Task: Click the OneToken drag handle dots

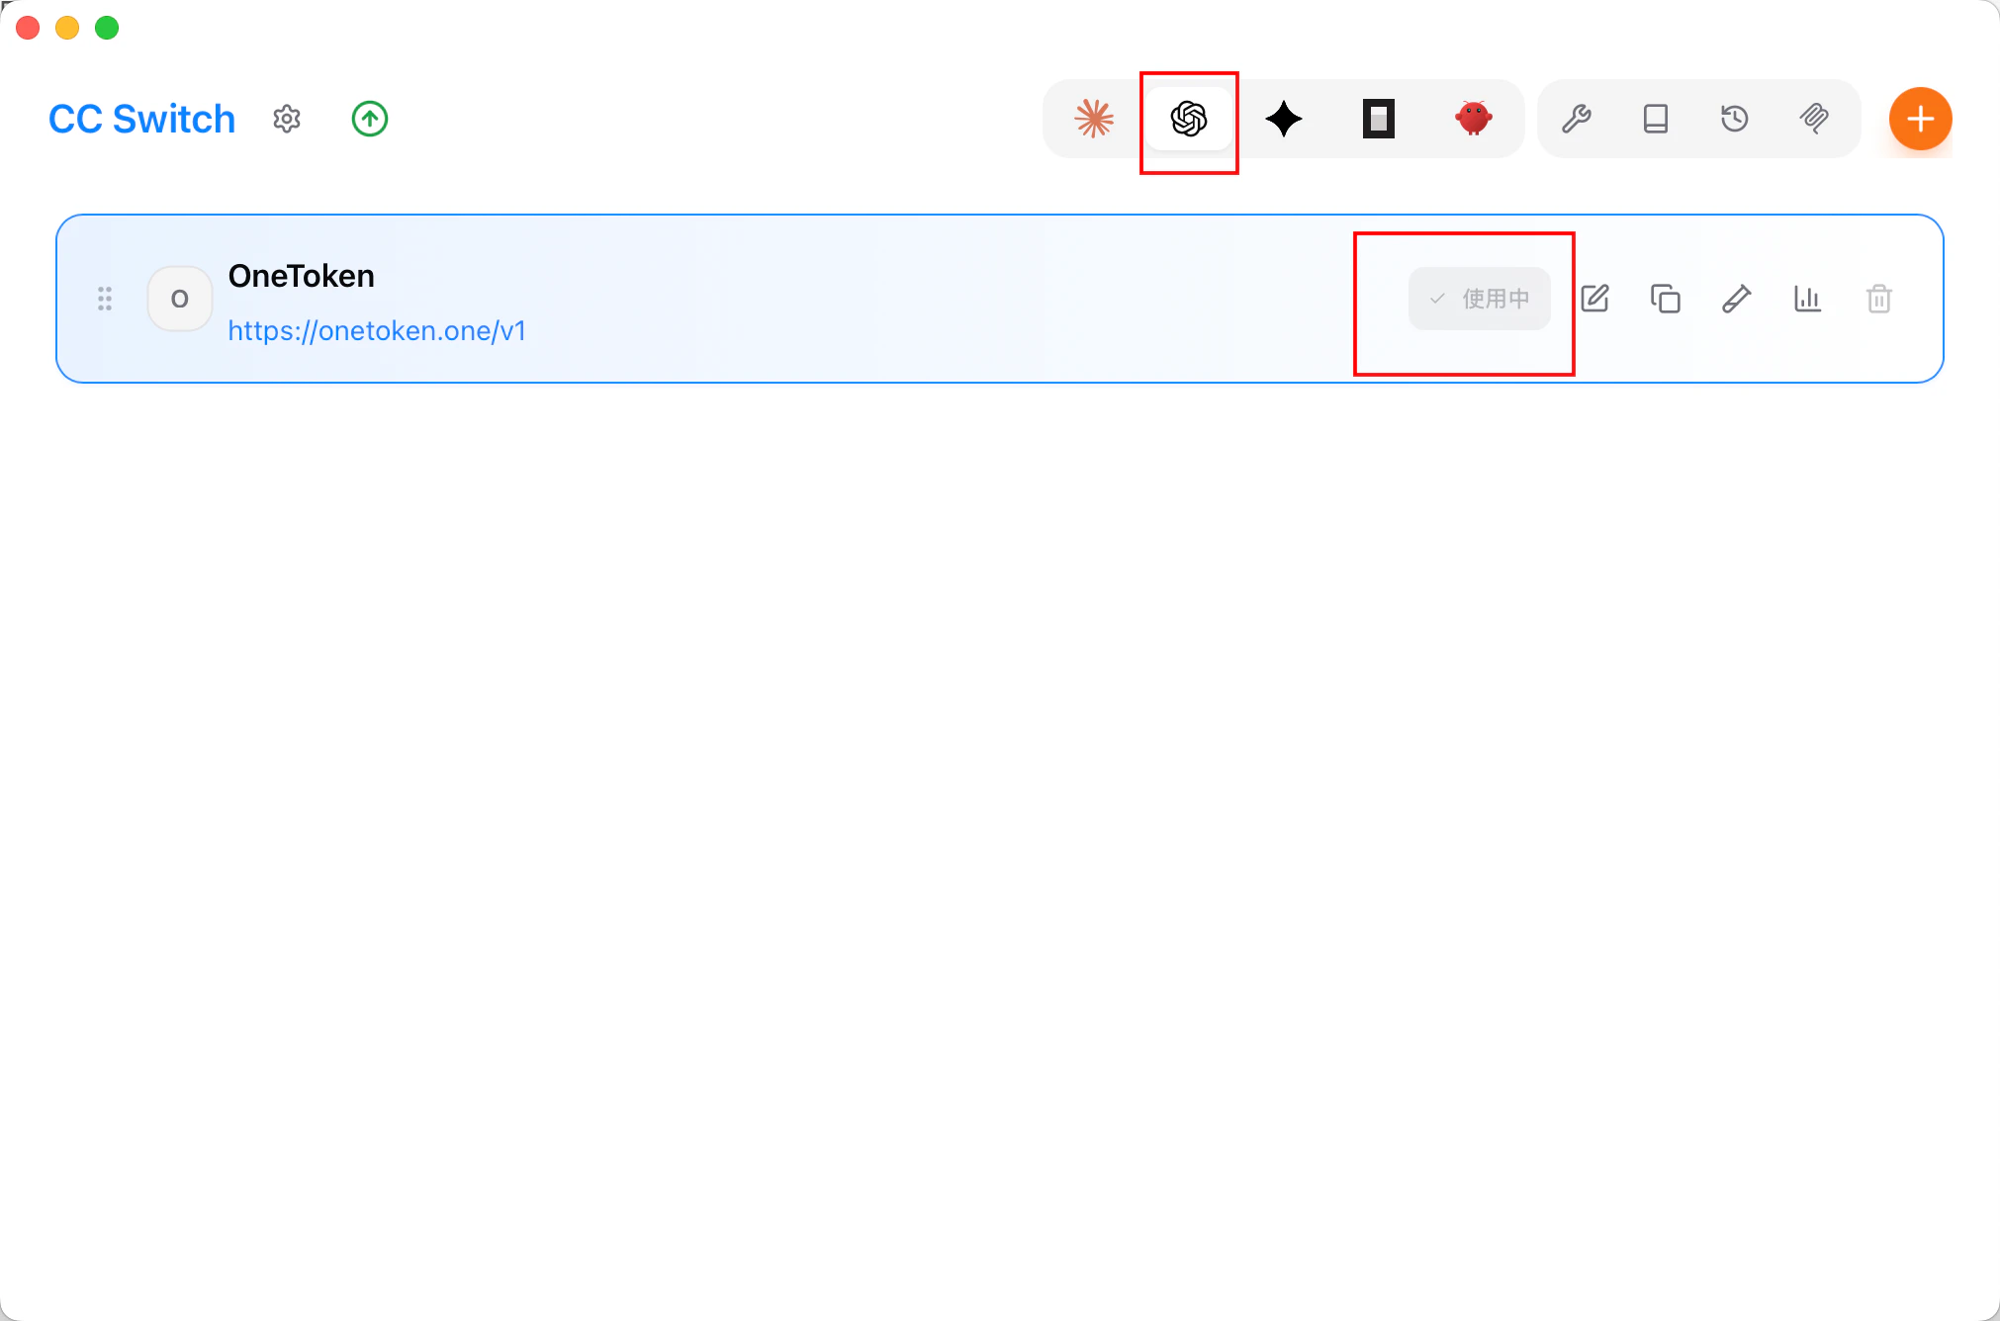Action: 105,299
